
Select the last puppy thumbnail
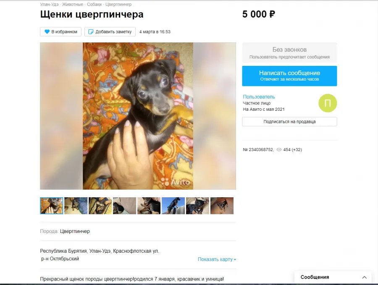click(222, 206)
